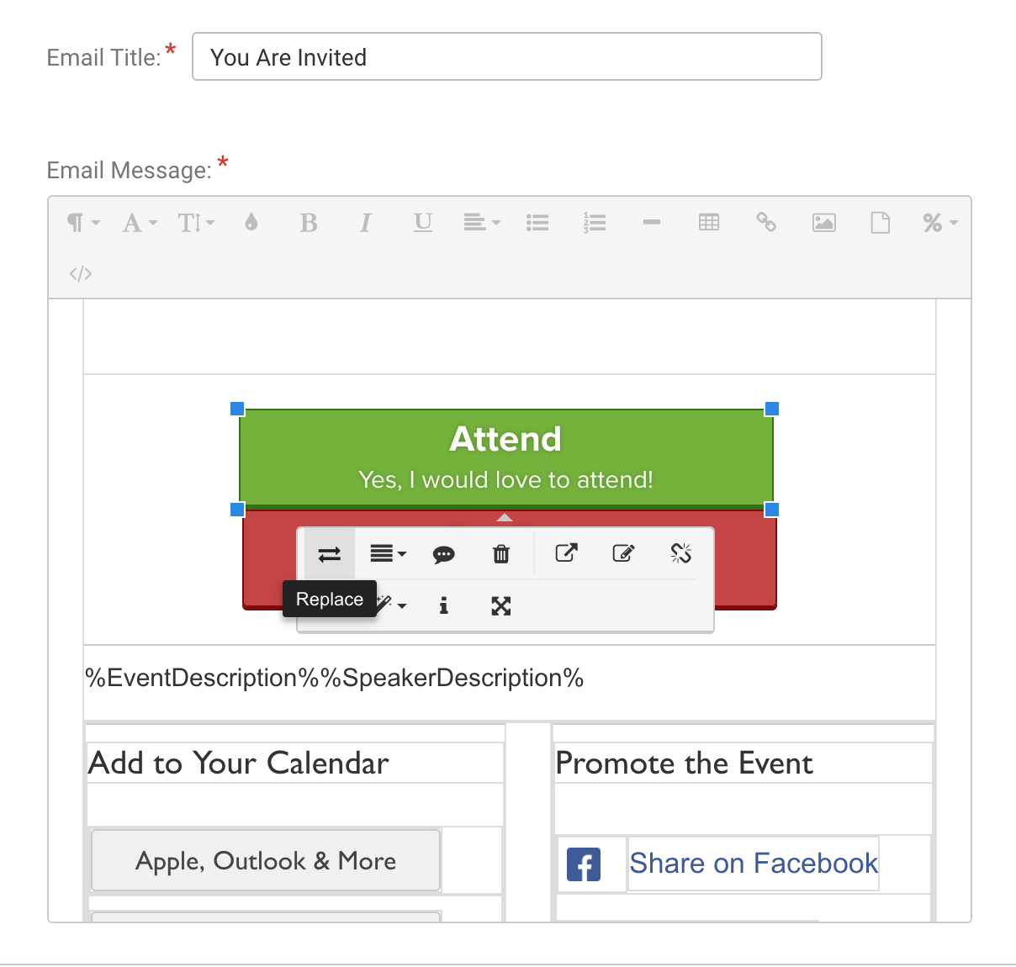Delete the selected image with trash icon
Screen dimensions: 1016x967
(x=501, y=554)
